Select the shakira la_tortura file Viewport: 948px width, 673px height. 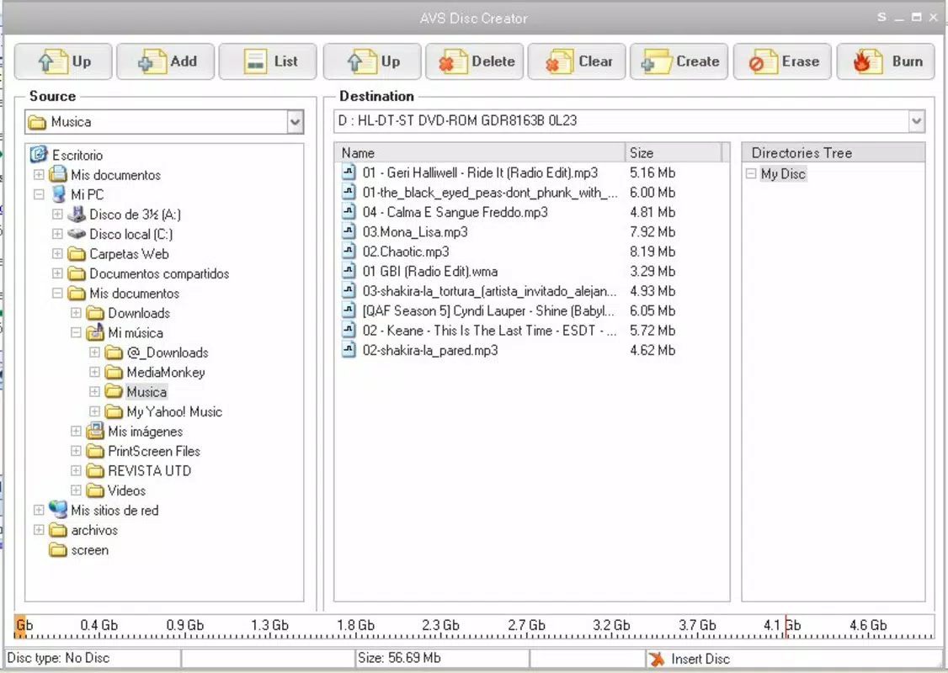[490, 291]
